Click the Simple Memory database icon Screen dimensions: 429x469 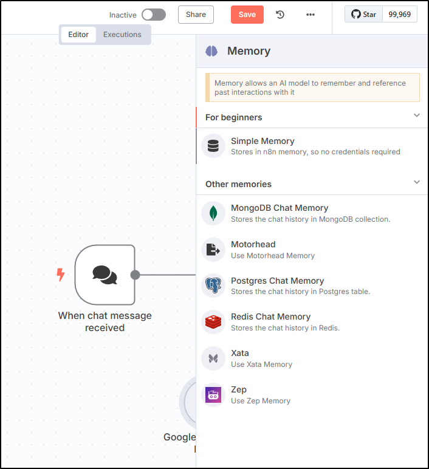[213, 146]
